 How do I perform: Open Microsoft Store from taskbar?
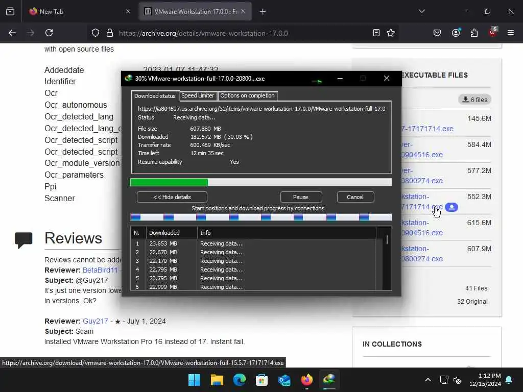point(262,380)
